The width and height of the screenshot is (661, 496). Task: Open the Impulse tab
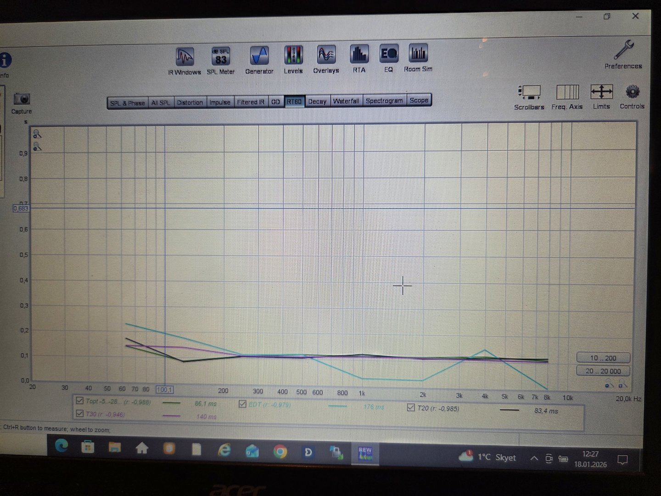pyautogui.click(x=220, y=102)
